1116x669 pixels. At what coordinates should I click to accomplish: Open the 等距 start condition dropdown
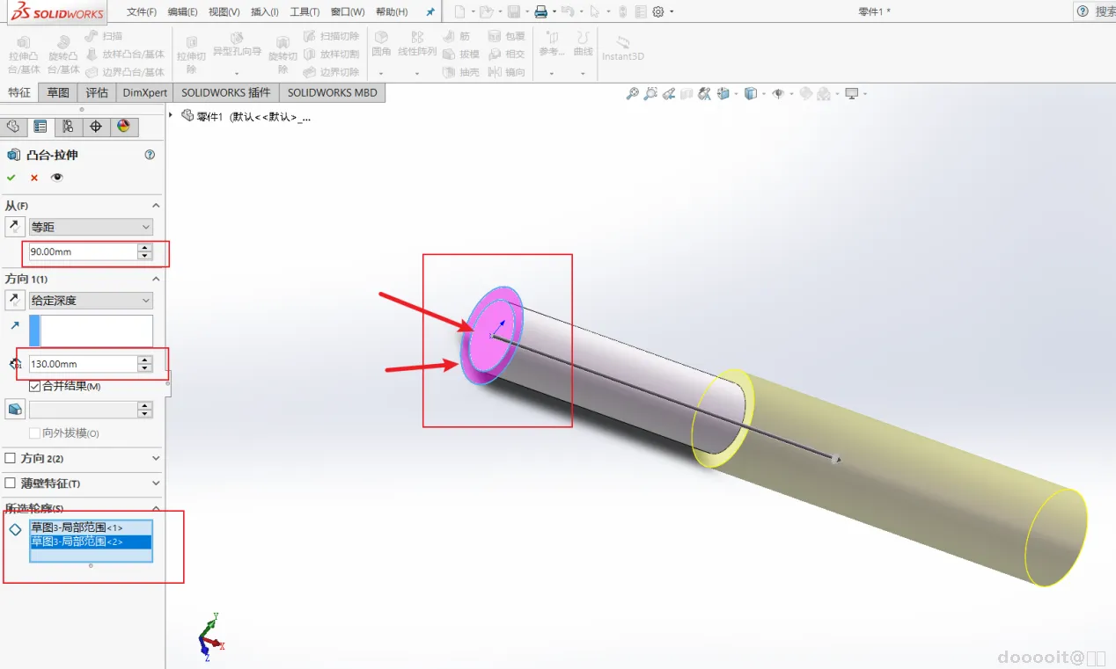(x=91, y=227)
